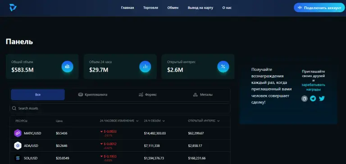Open the MATIC/USD pair
The image size is (346, 164).
pos(32,133)
